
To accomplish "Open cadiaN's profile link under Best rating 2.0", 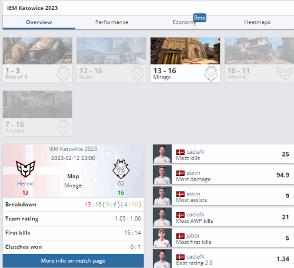I will coord(195,256).
